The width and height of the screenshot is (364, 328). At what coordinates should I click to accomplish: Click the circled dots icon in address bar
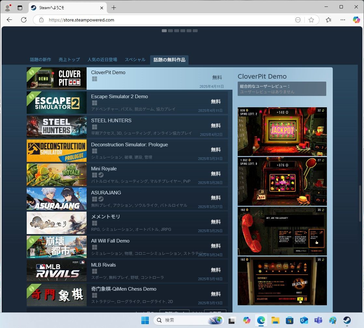click(x=298, y=20)
